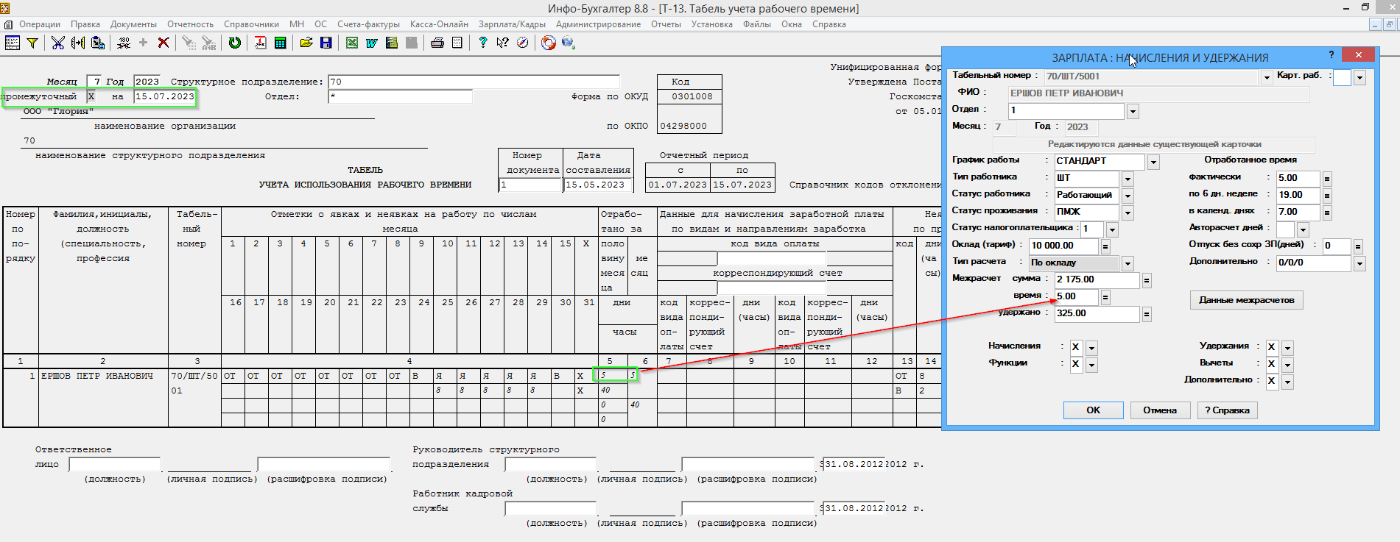Click the lifebuoy support icon
Viewport: 1400px width, 542px height.
click(549, 43)
